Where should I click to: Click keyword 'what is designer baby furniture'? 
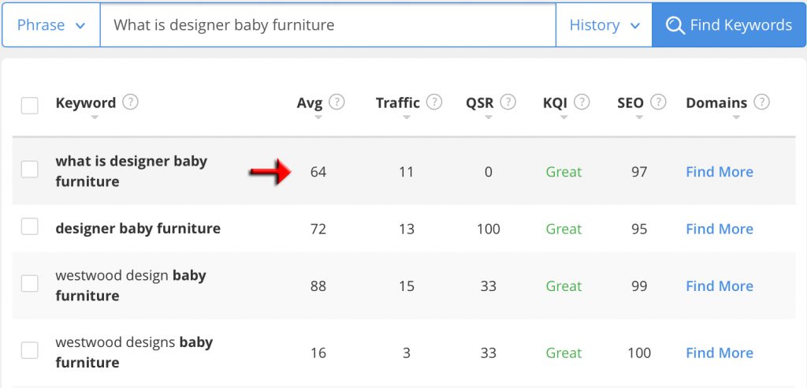(132, 171)
